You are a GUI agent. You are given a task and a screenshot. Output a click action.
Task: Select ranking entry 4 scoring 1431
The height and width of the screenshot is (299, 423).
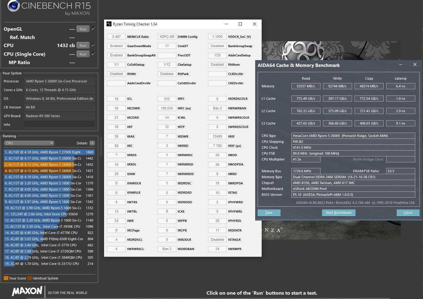pyautogui.click(x=49, y=171)
